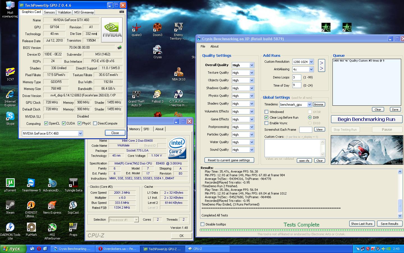
Task: Open the About menu in Crysis Benchmarking
Action: (214, 46)
